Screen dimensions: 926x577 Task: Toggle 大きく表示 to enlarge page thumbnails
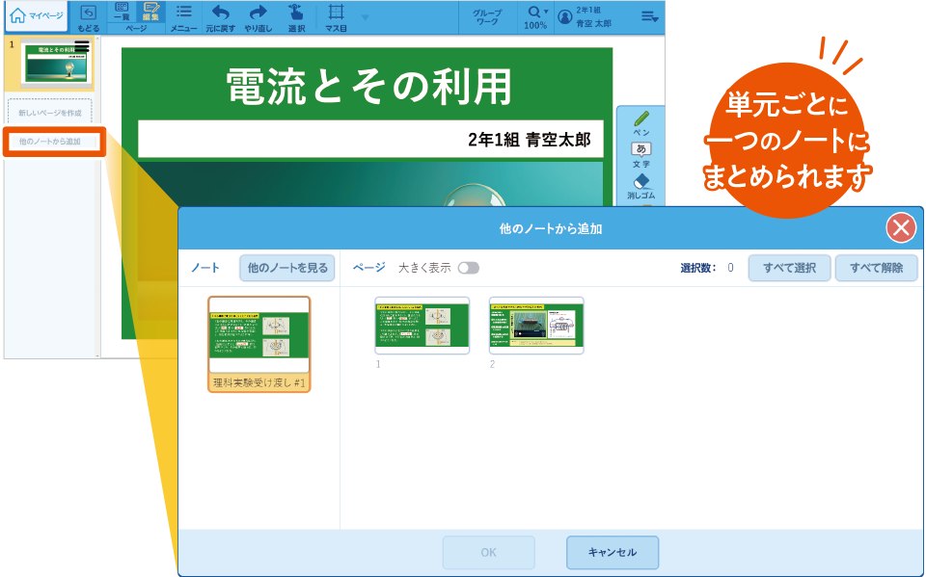[x=467, y=268]
